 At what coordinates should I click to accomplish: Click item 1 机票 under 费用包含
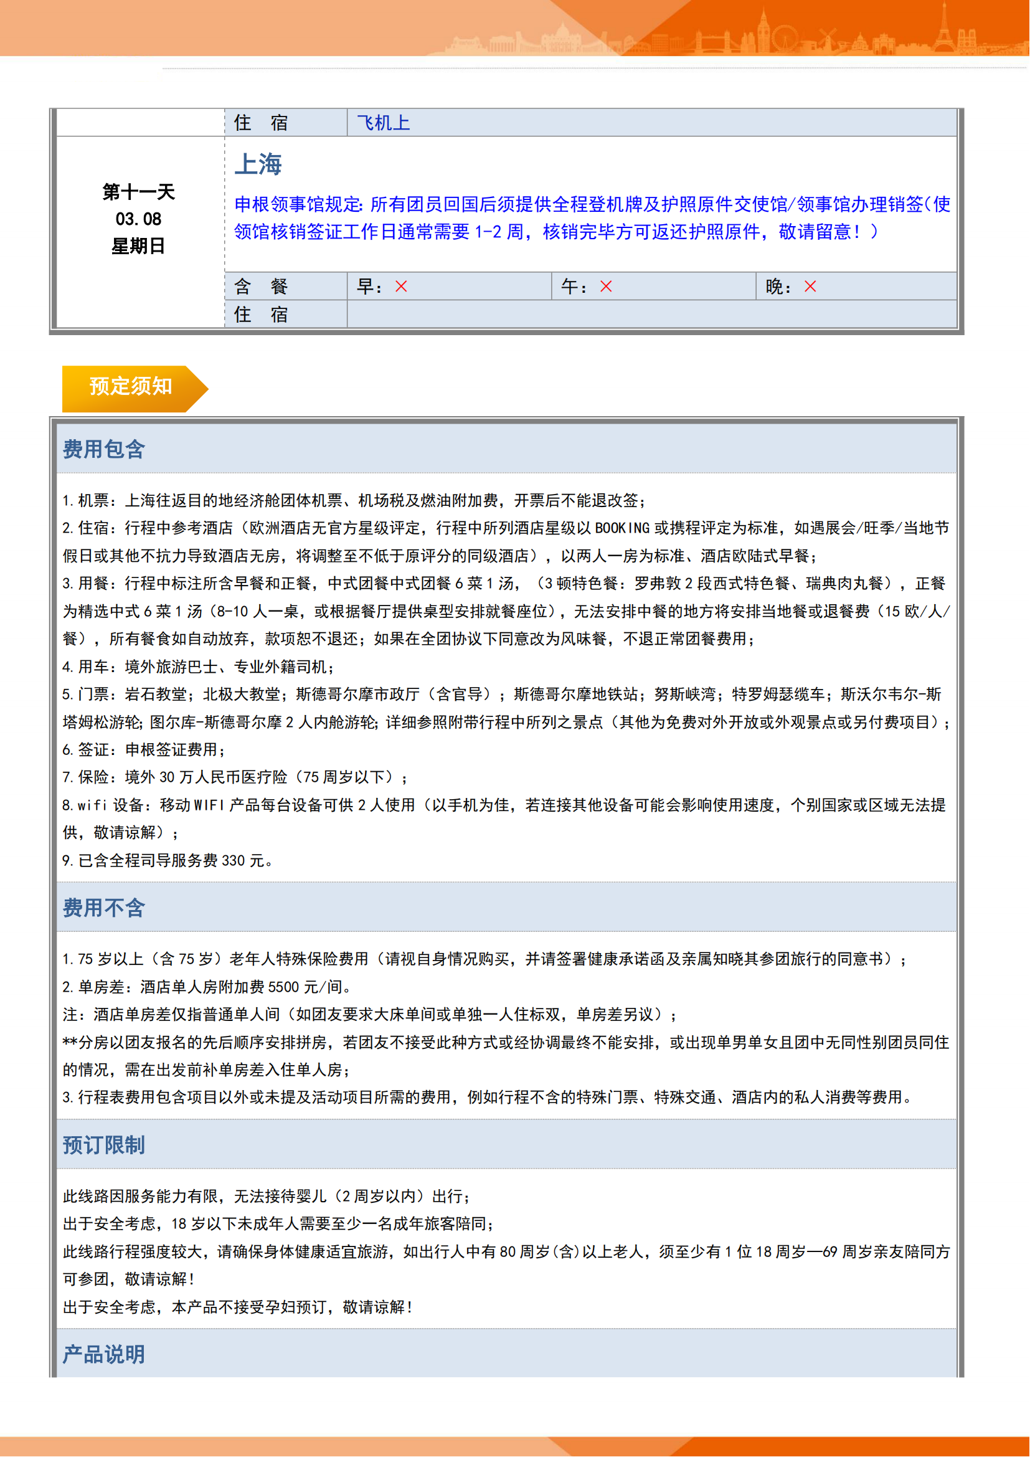point(354,501)
